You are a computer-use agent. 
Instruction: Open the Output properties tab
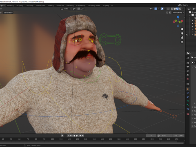pos(188,67)
